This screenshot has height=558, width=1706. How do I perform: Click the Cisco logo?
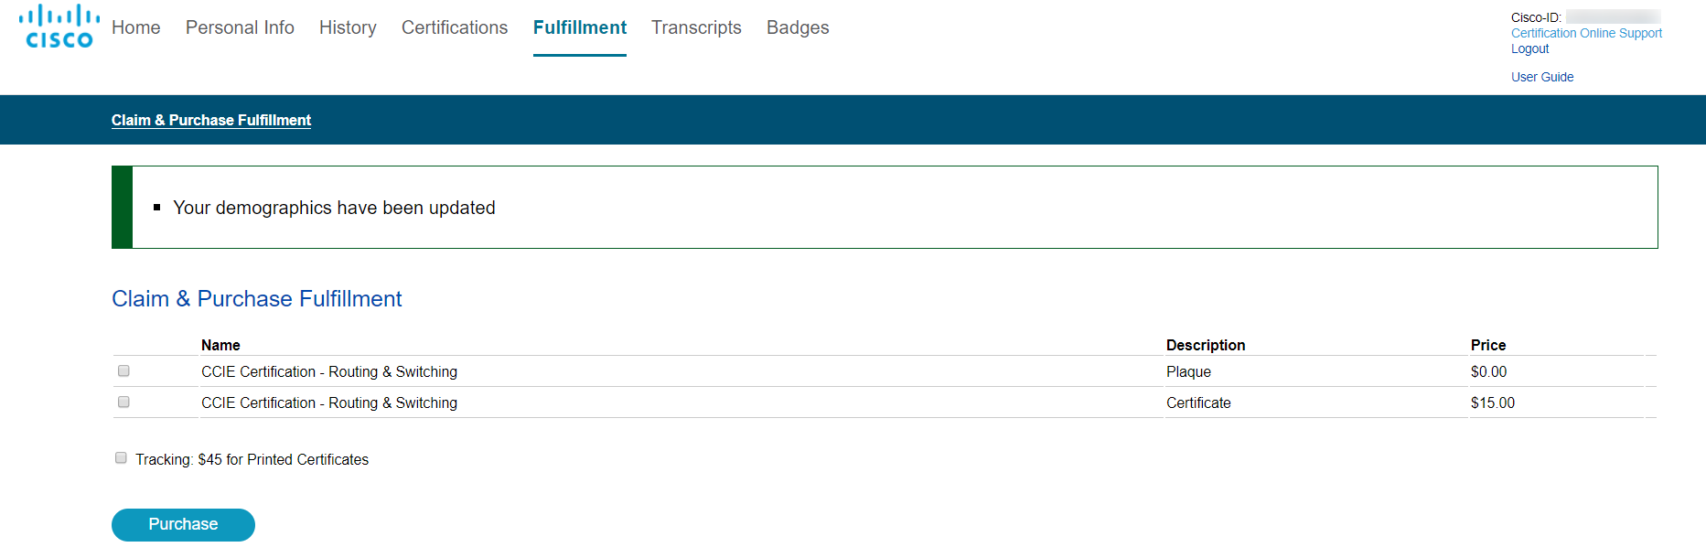click(x=59, y=27)
